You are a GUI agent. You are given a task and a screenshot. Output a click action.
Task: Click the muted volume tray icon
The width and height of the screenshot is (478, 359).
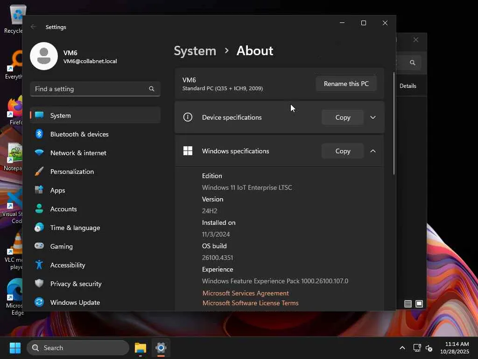429,348
